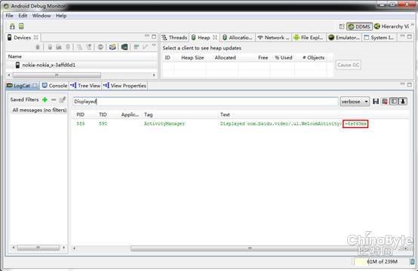Click the Update Heap icon in Devices toolbar
This screenshot has width=418, height=271.
coord(50,47)
